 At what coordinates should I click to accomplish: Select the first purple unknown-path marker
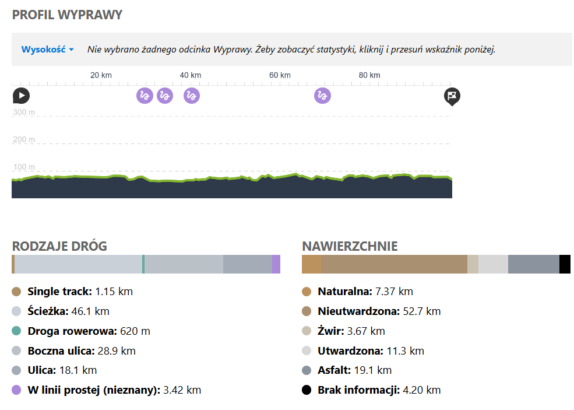point(145,95)
